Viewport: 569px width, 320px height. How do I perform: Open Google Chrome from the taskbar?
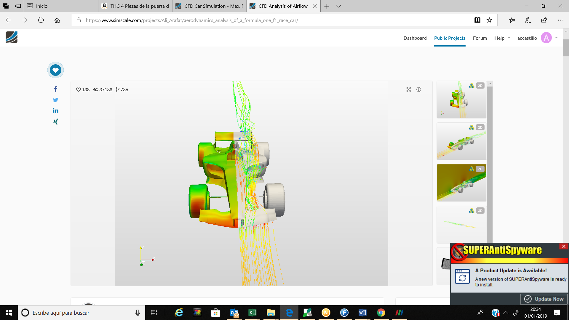pyautogui.click(x=381, y=313)
